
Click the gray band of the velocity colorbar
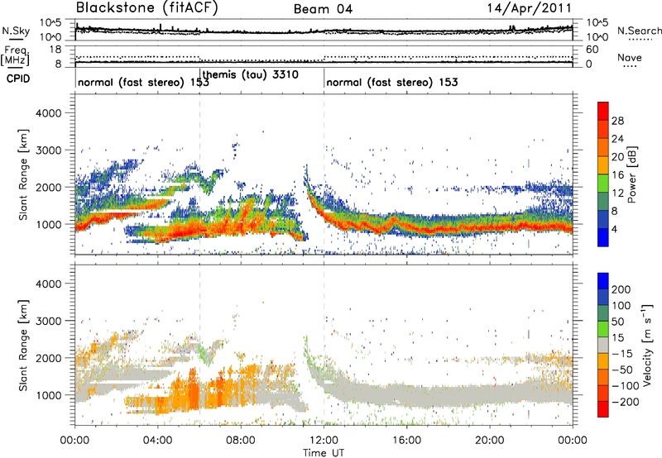coord(603,345)
